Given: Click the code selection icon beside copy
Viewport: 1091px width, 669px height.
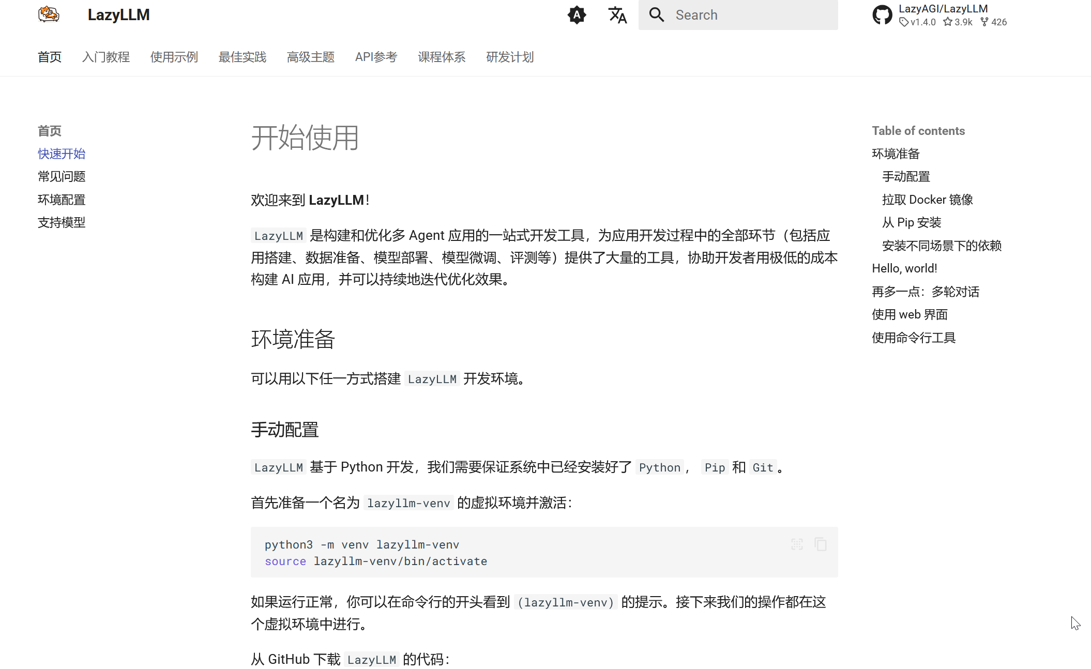Looking at the screenshot, I should (x=797, y=544).
